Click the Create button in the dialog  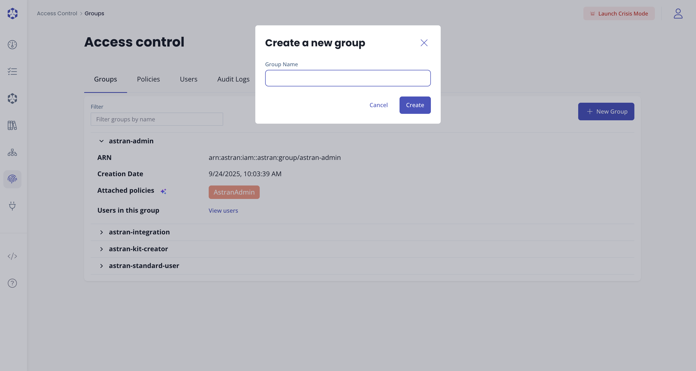tap(415, 105)
